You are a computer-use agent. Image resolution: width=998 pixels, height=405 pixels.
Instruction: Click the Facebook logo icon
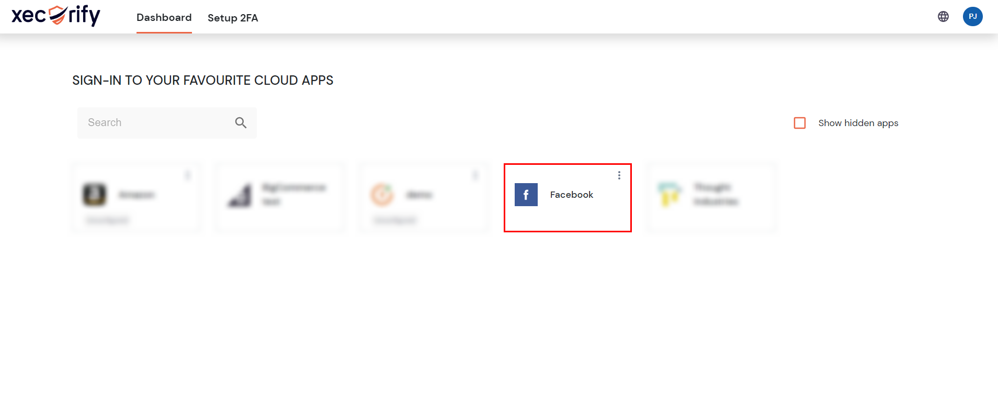coord(526,195)
